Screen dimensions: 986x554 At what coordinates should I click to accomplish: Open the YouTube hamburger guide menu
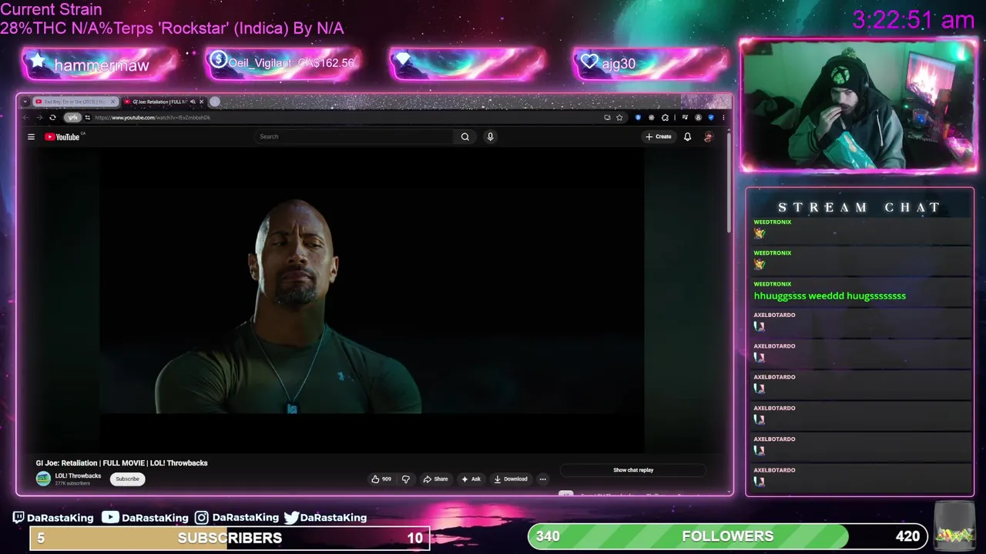(x=31, y=137)
